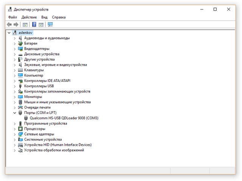
Task: Expand the Сетевые адаптеры node
Action: (x=15, y=134)
